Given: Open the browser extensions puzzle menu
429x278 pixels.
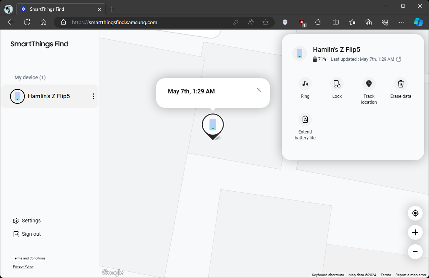Looking at the screenshot, I should [x=318, y=22].
